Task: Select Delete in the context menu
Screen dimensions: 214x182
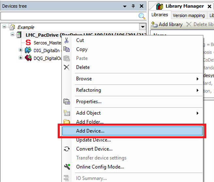Action: click(83, 67)
